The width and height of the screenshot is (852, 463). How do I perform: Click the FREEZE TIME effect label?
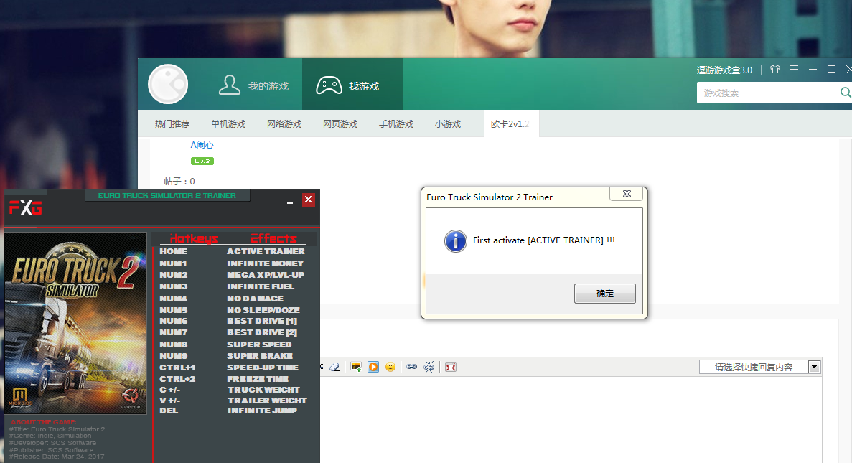click(258, 379)
